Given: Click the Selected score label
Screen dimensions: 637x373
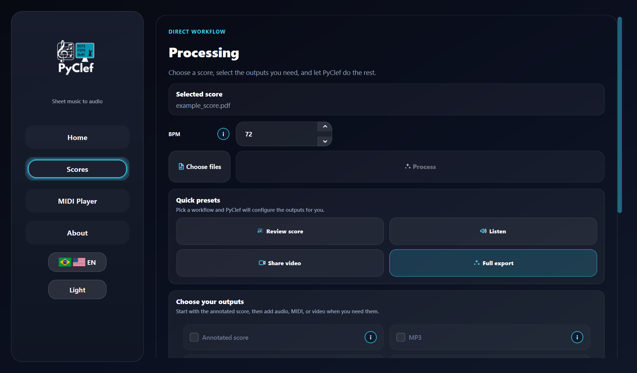Looking at the screenshot, I should pos(199,94).
